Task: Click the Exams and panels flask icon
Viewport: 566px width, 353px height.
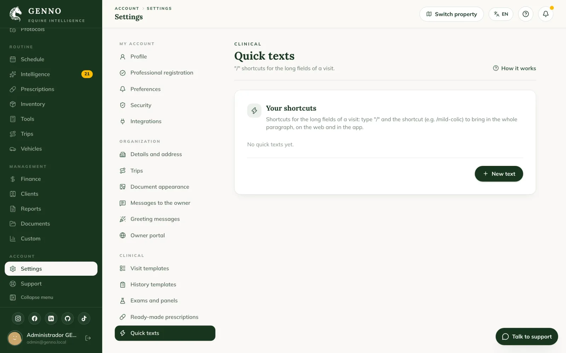Action: pos(123,301)
